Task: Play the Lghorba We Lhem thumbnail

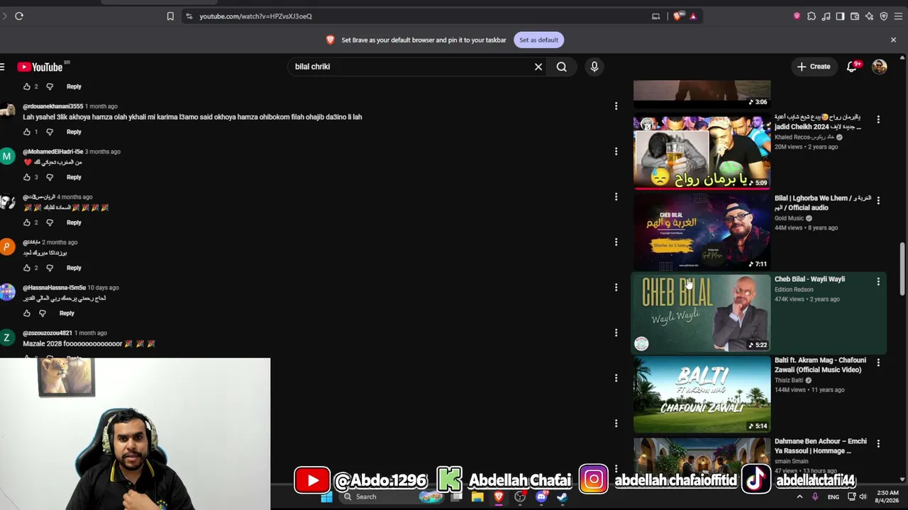Action: click(x=702, y=232)
